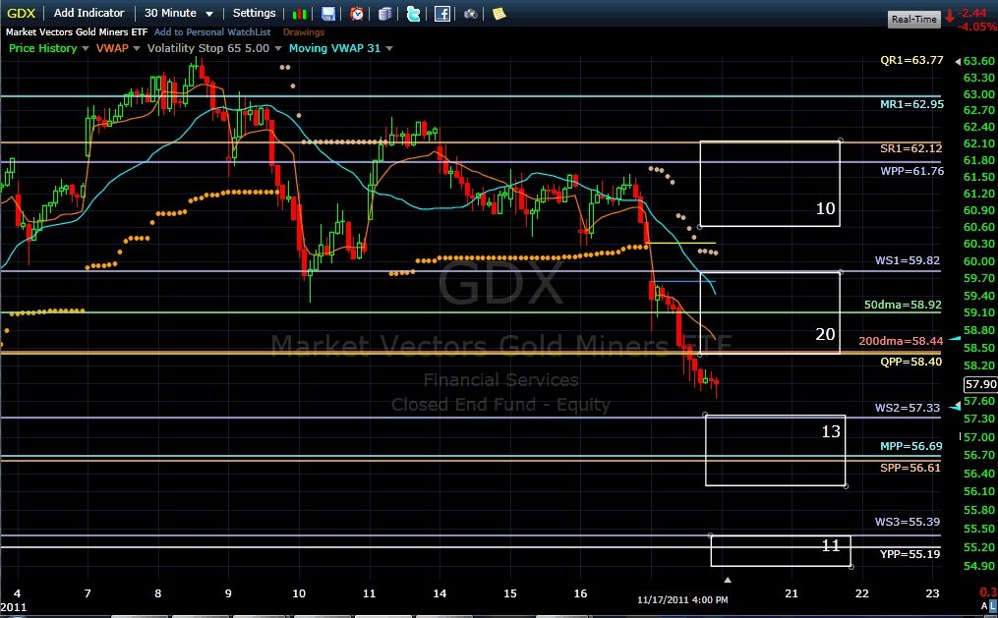Click the red down-arrow change indicator

coord(950,17)
